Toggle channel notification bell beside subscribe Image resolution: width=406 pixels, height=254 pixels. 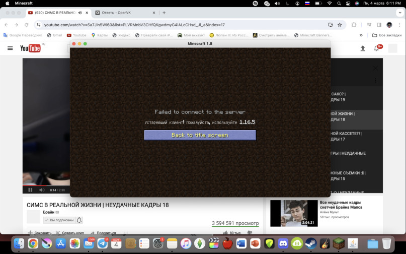(x=79, y=220)
